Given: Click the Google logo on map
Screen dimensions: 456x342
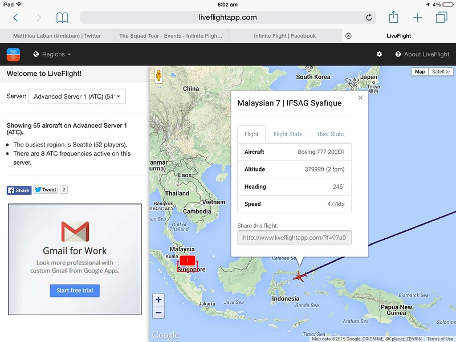Looking at the screenshot, I should click(165, 335).
